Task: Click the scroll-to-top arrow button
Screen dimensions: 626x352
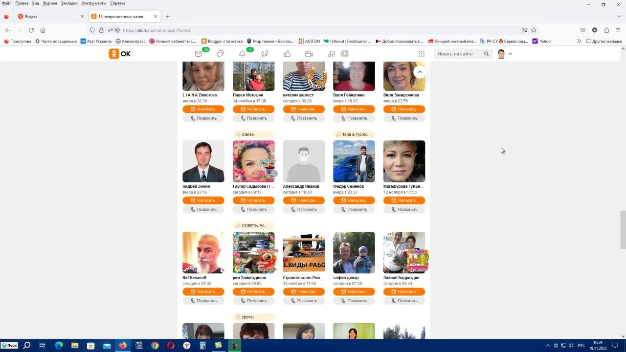Action: [420, 72]
